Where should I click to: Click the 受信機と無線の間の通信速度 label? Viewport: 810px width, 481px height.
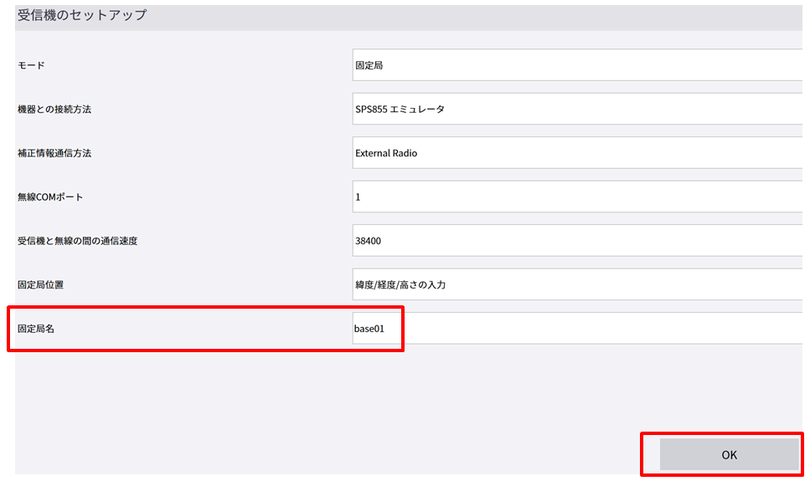tap(77, 241)
